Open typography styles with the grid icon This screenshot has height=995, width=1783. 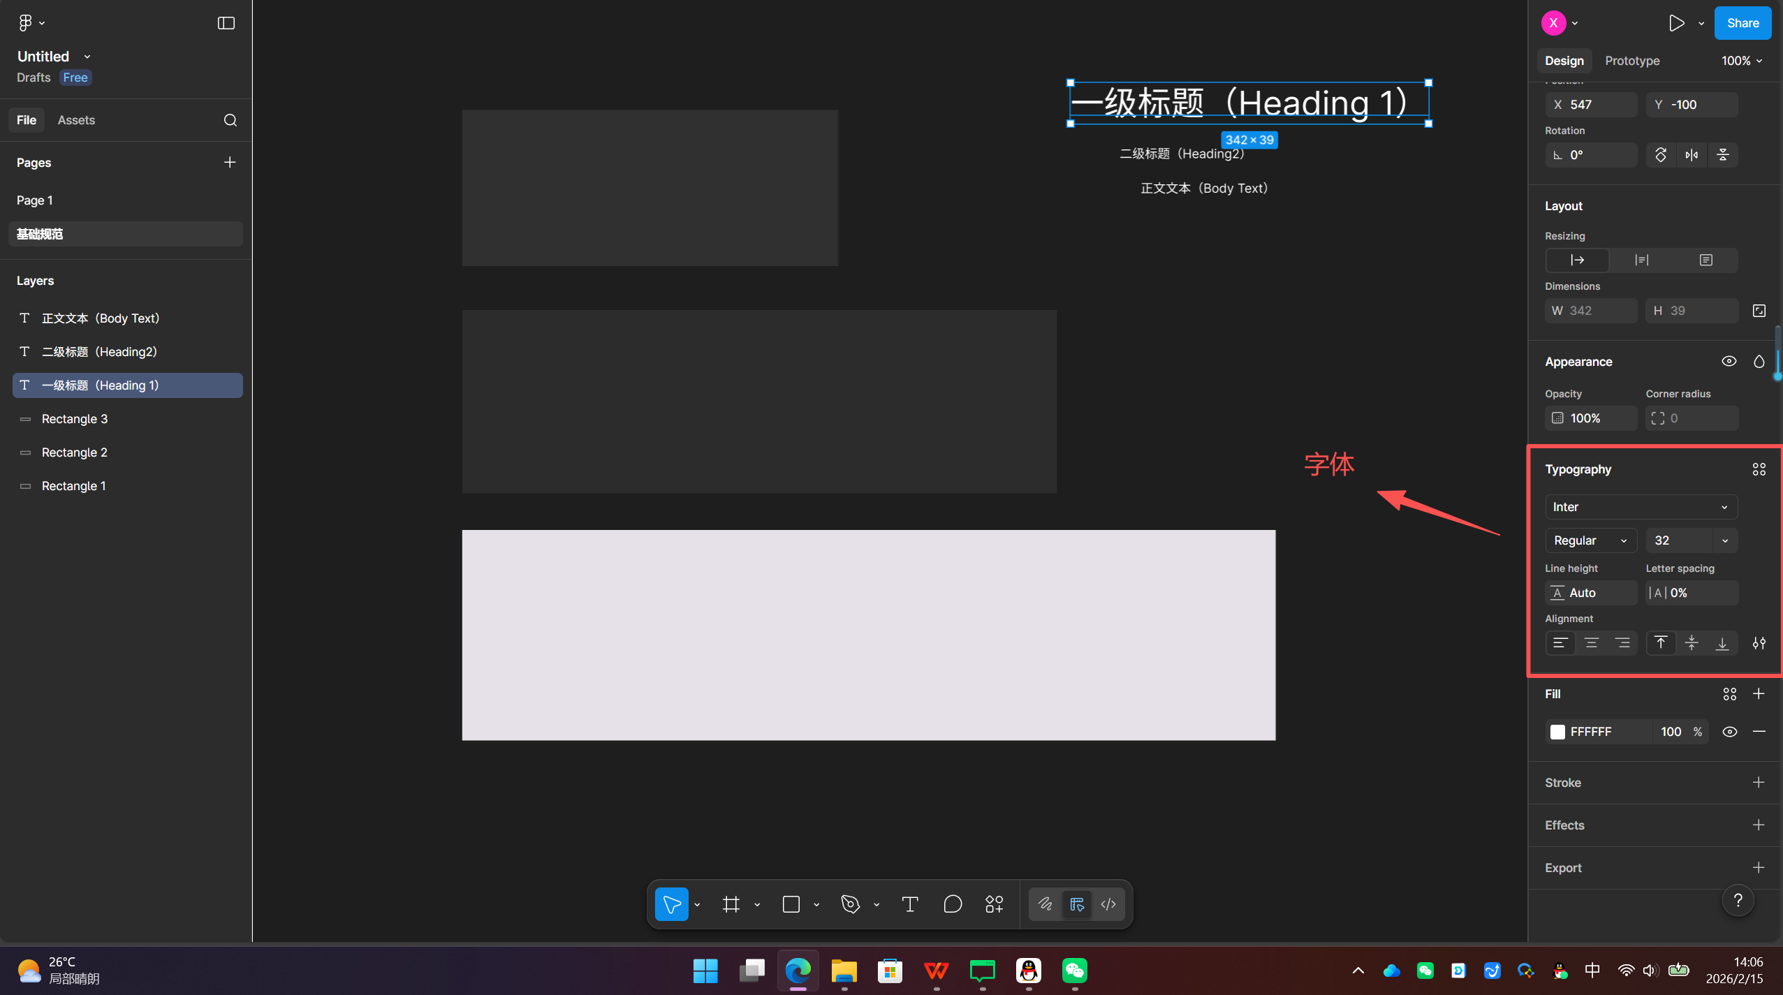click(x=1759, y=469)
